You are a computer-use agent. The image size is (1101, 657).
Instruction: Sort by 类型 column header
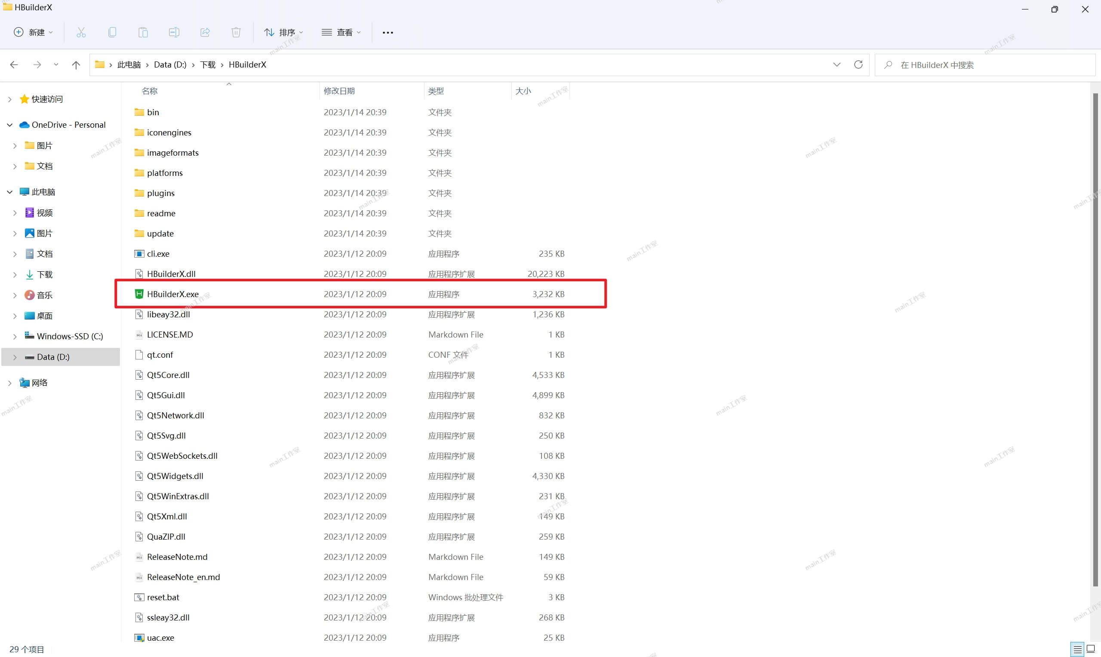[x=436, y=91]
